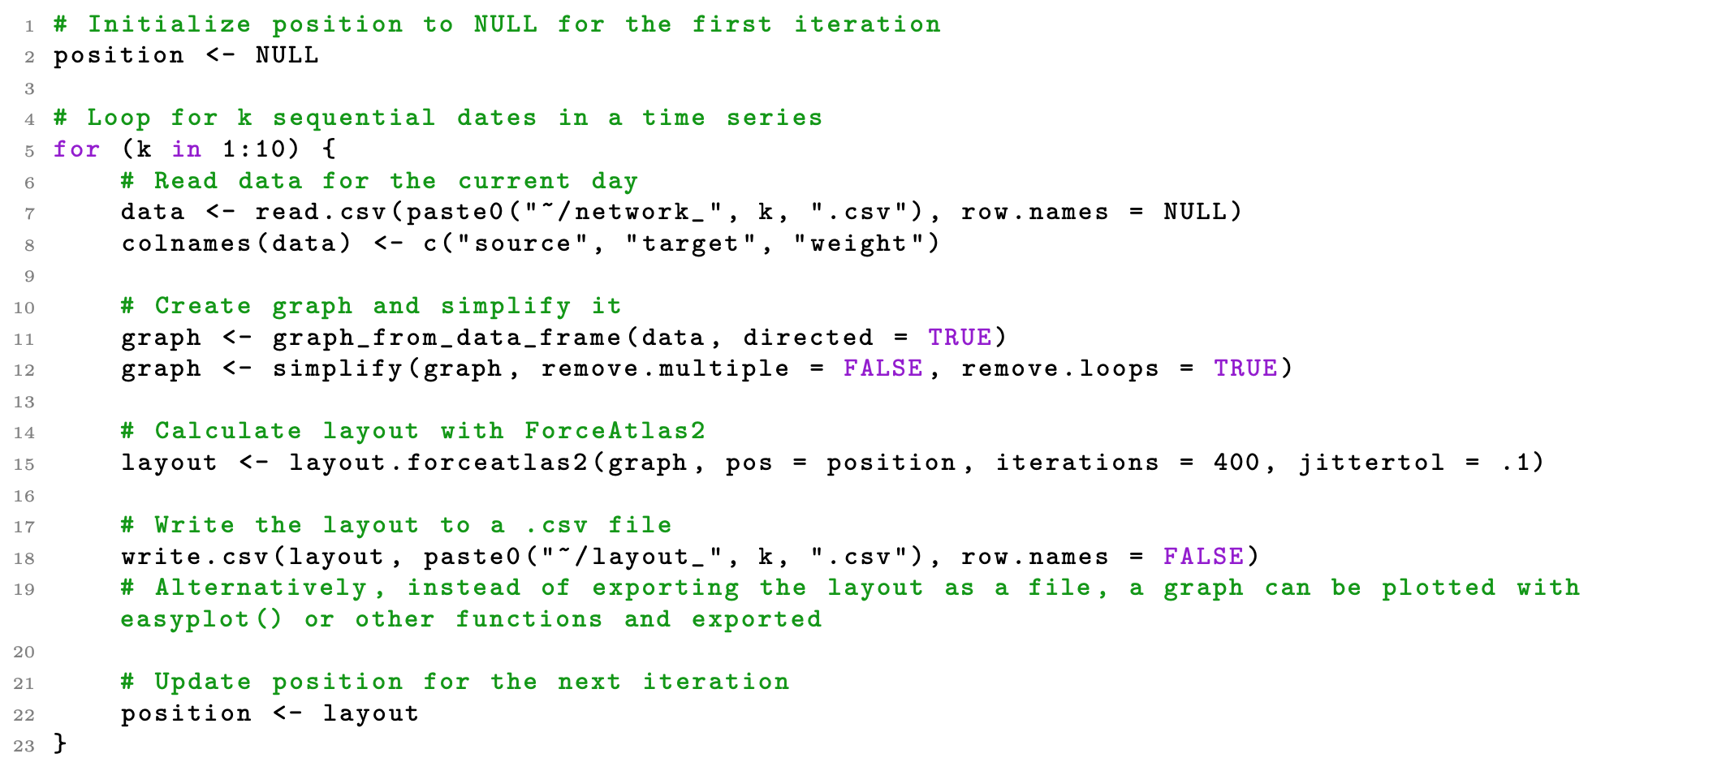The width and height of the screenshot is (1726, 758).
Task: Select the 'for' keyword on line 5
Action: click(77, 149)
